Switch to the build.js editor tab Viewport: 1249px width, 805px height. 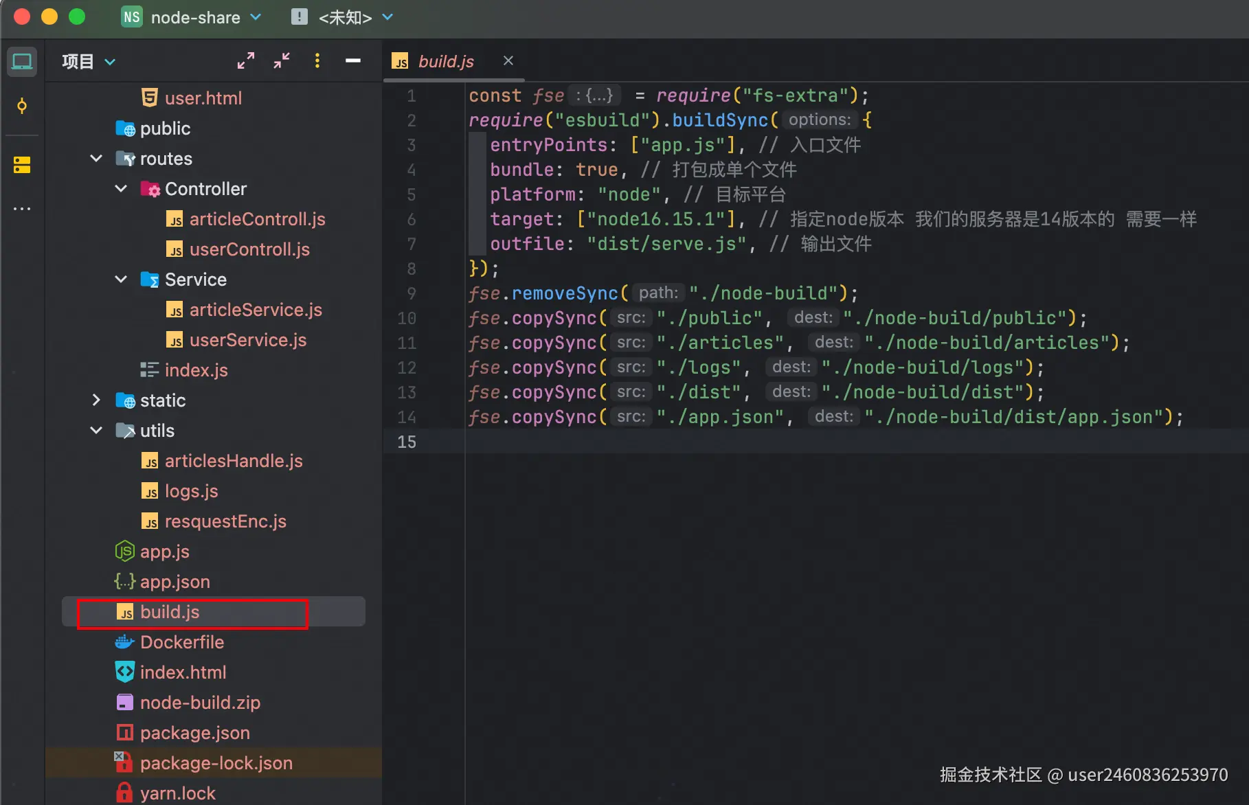click(445, 62)
